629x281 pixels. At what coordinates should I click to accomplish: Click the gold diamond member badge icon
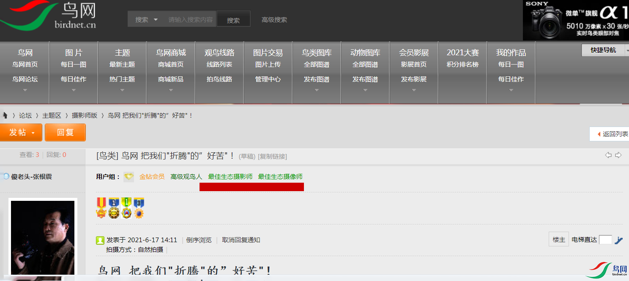click(129, 177)
